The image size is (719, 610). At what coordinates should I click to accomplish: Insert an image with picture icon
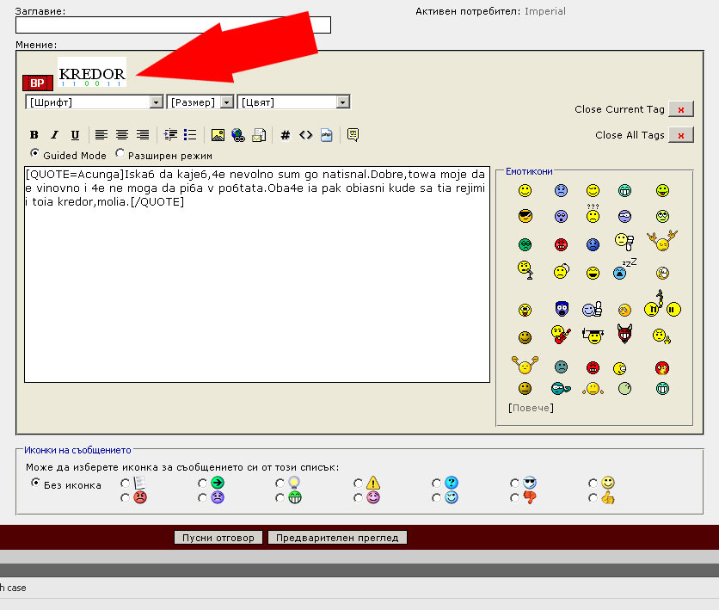point(218,135)
